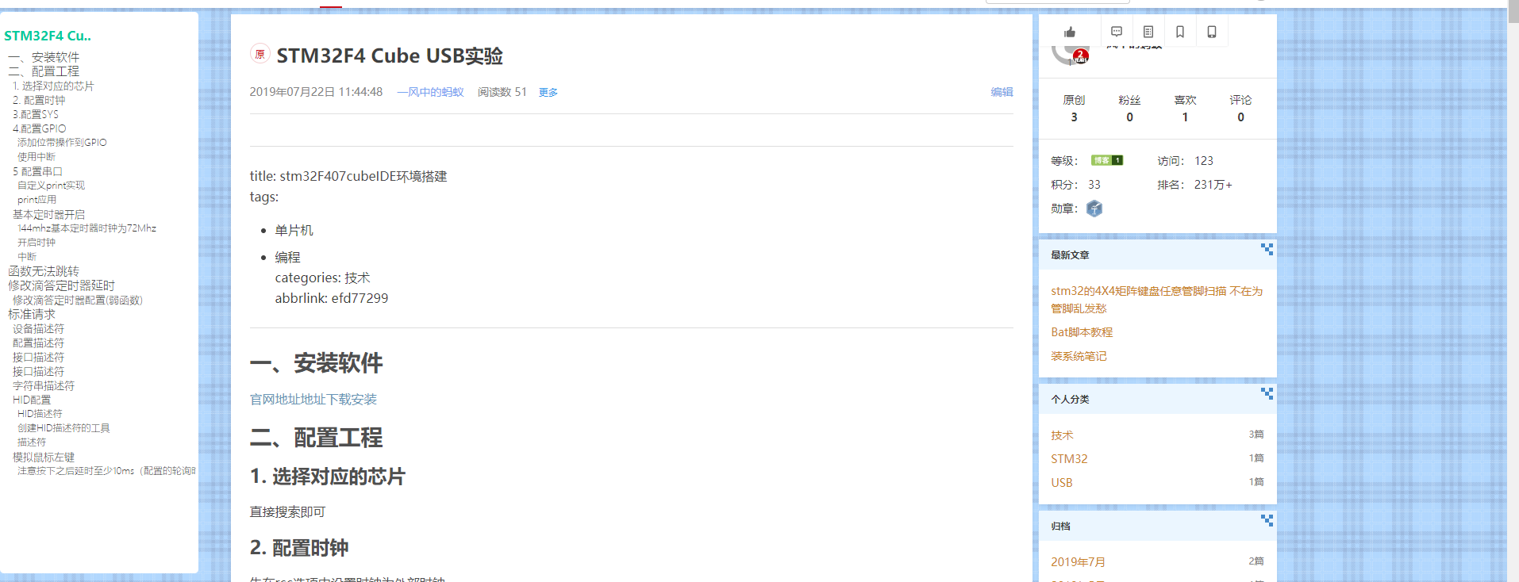This screenshot has height=582, width=1519.
Task: Open the 2019年7月 archive
Action: (x=1078, y=562)
